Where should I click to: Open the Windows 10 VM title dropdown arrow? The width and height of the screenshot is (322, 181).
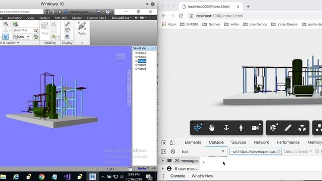point(147,4)
